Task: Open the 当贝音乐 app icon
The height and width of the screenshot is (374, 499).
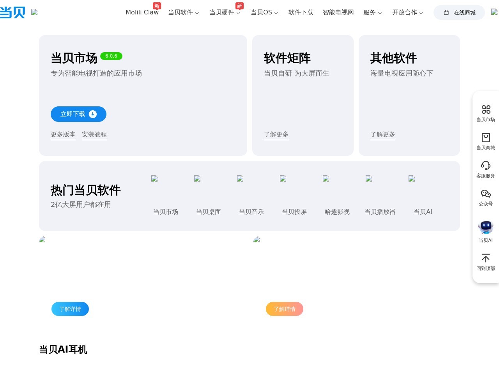Action: pos(240,178)
